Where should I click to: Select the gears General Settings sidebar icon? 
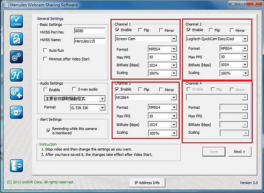click(16, 57)
